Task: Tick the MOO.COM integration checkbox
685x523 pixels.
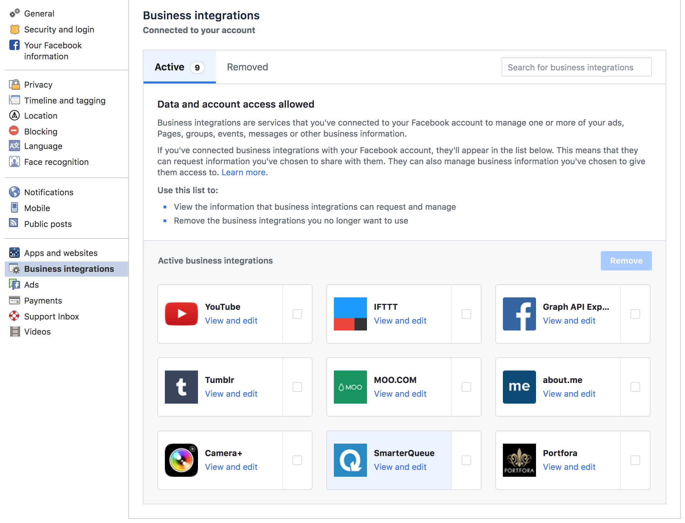Action: tap(466, 387)
